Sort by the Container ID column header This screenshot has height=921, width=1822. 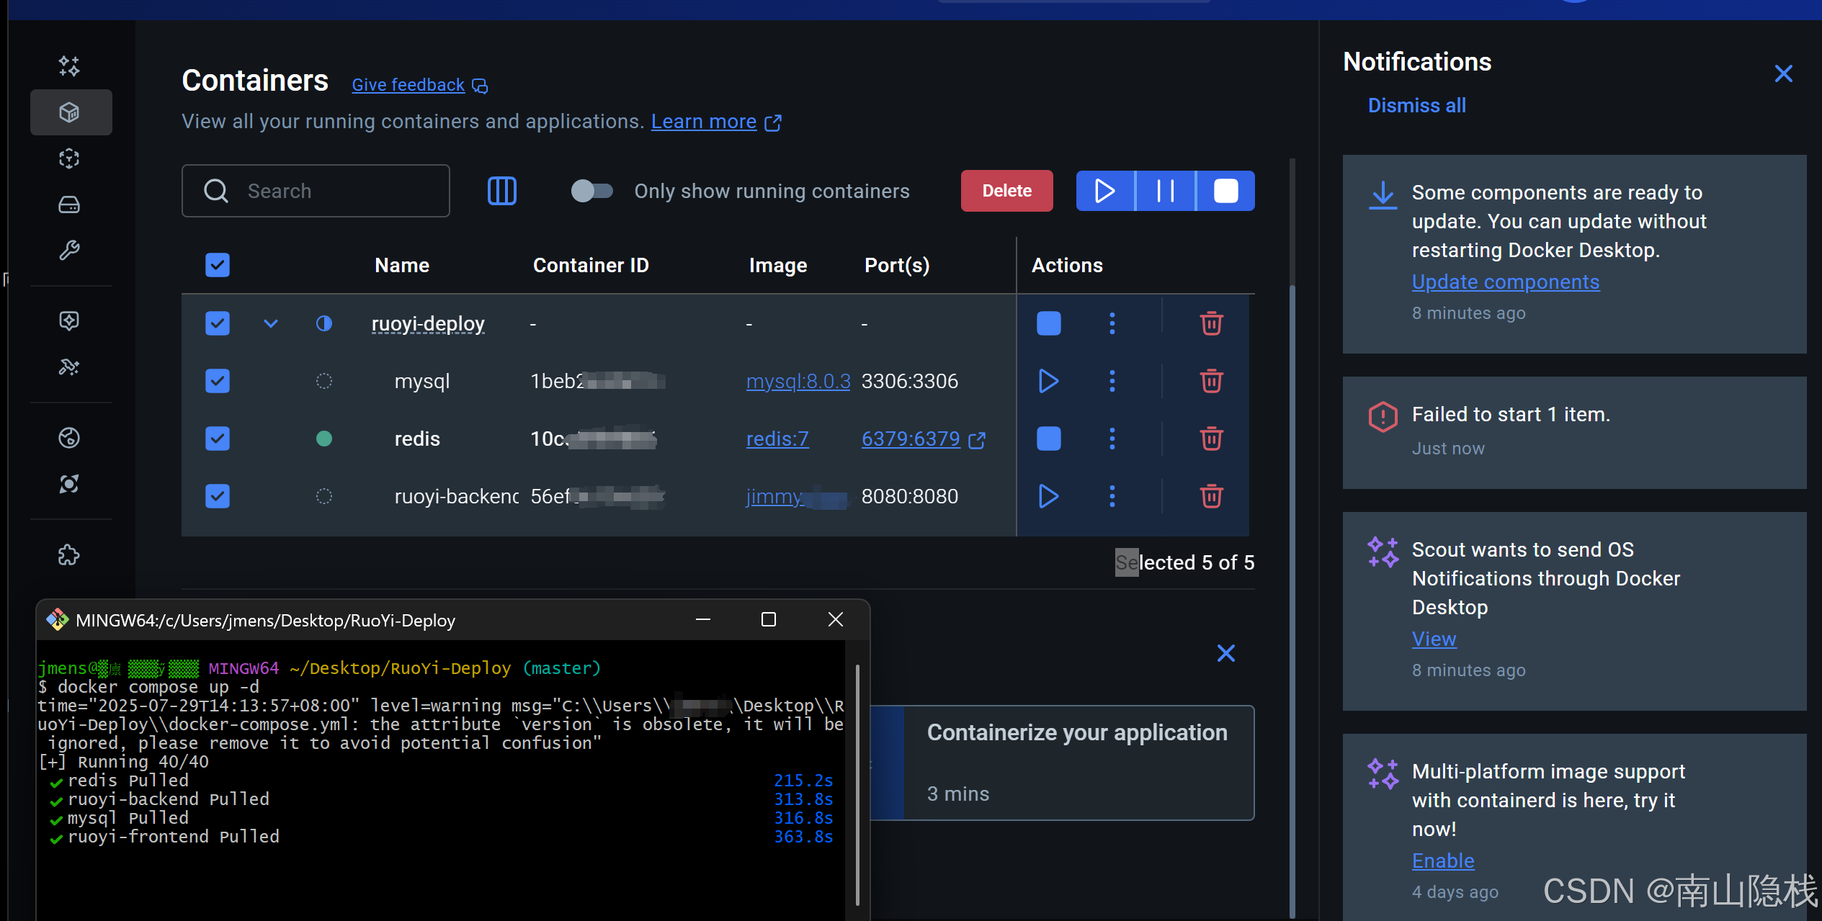tap(591, 265)
